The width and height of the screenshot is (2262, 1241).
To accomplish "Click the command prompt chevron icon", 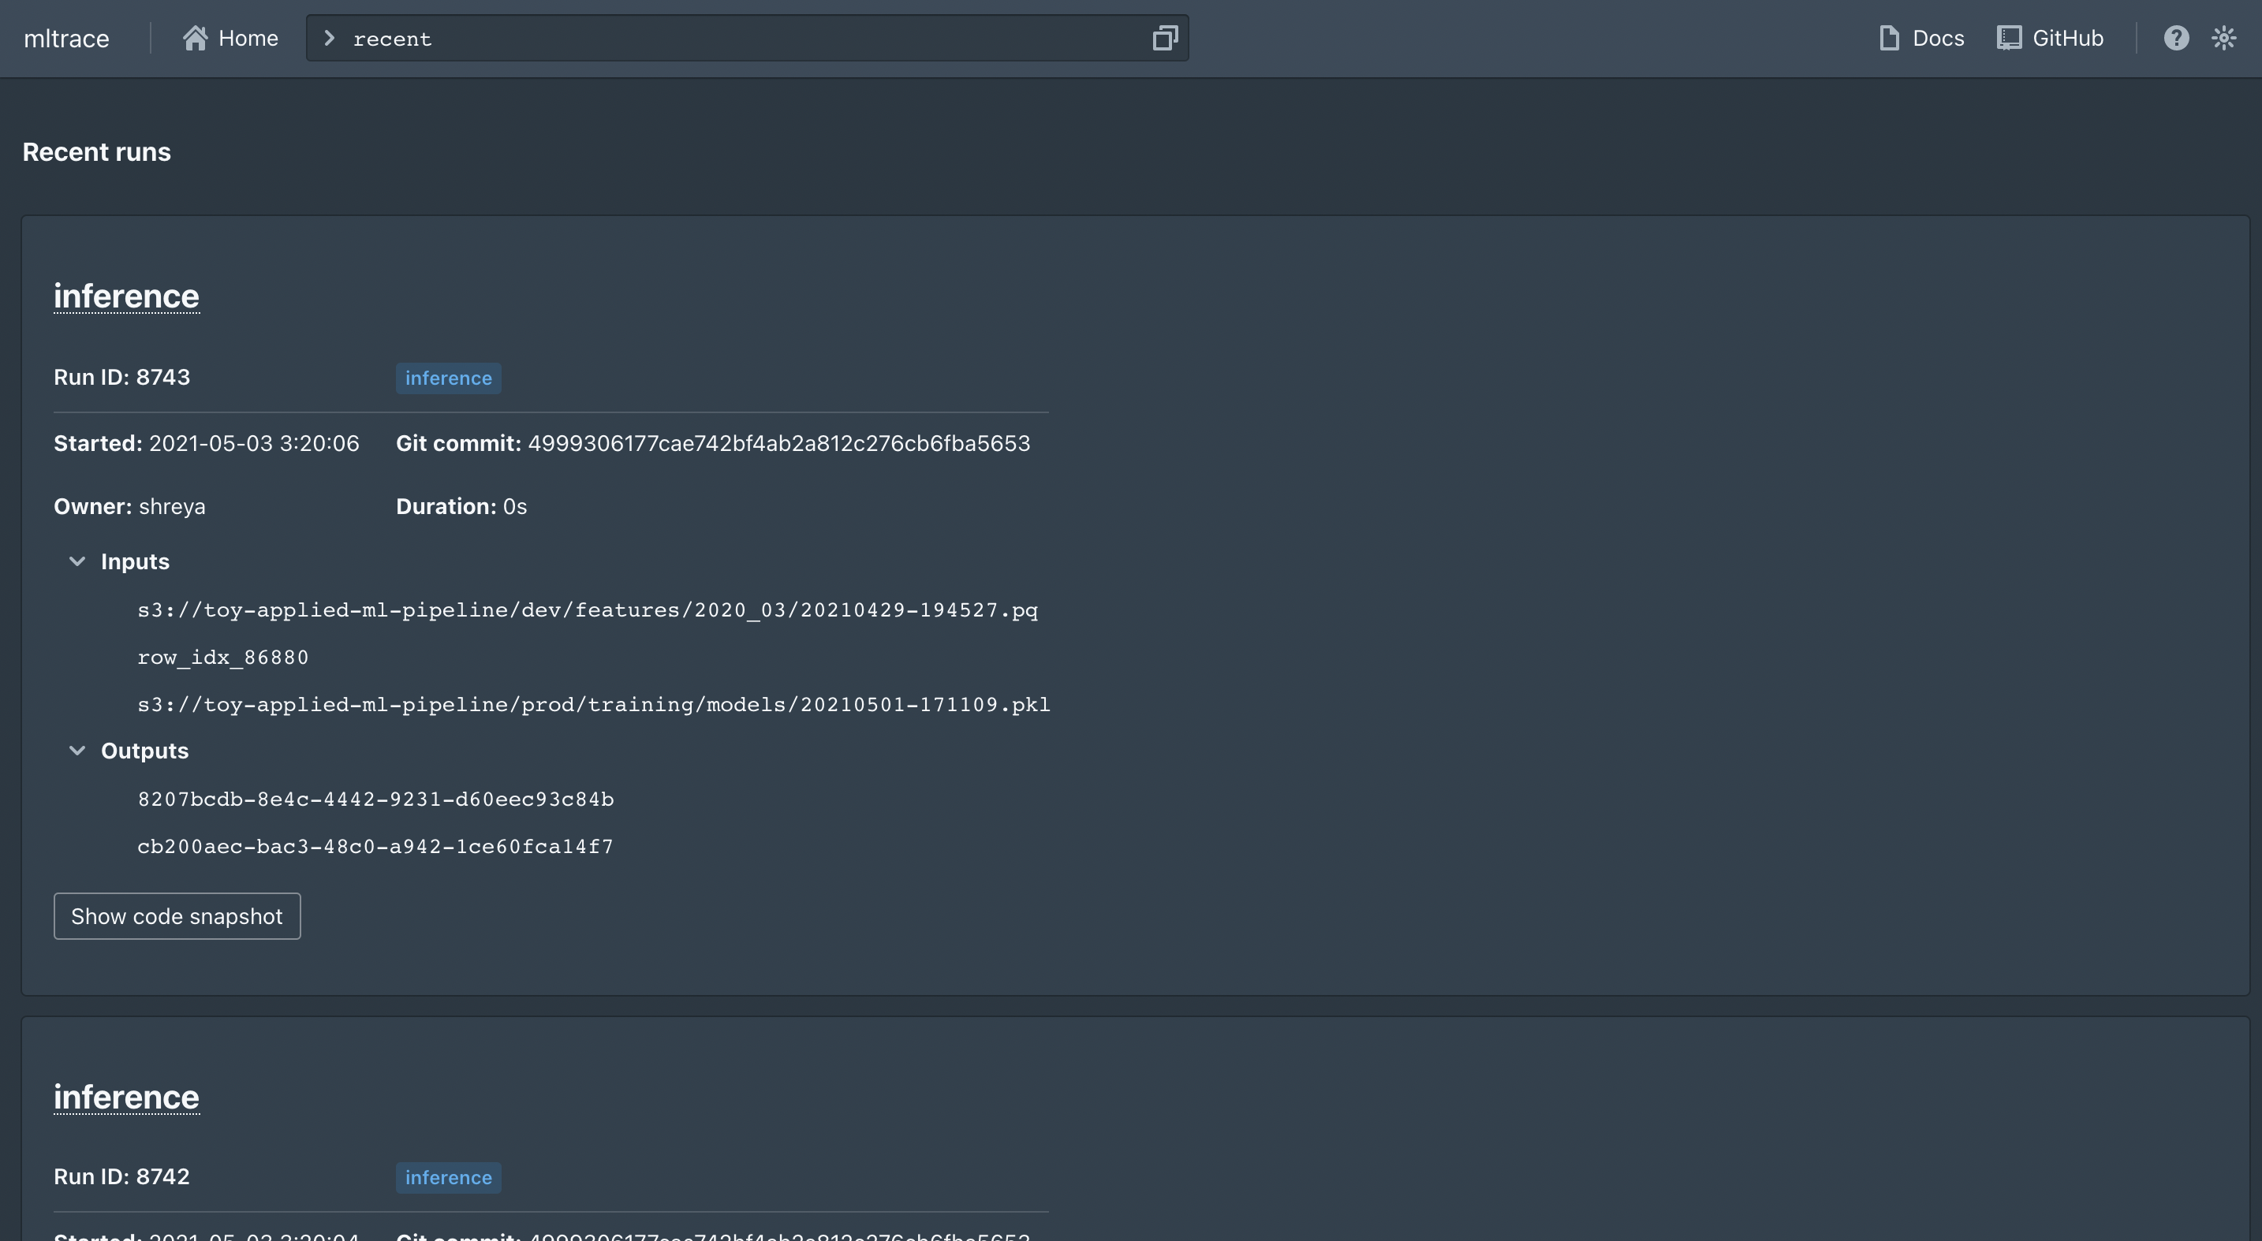I will tap(330, 38).
